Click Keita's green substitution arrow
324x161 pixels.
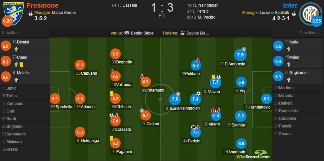[289, 49]
